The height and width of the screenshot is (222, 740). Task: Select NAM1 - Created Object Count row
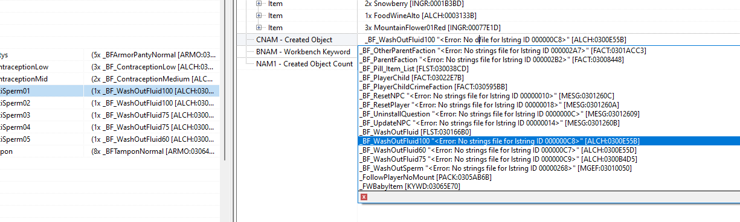[x=304, y=64]
